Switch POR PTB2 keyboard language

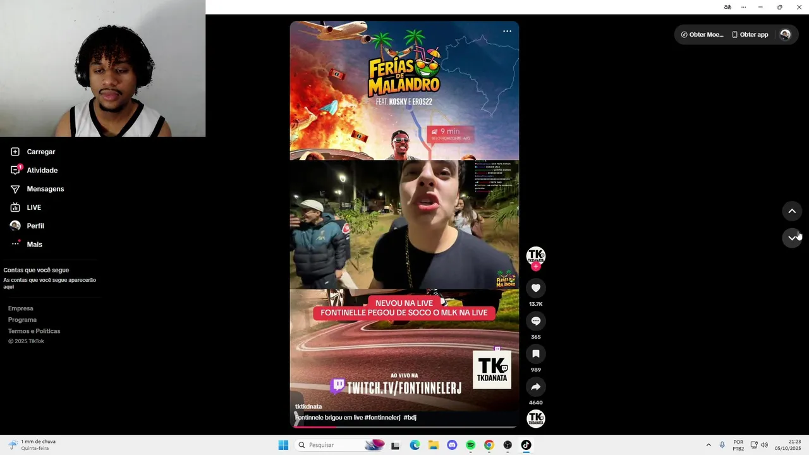[738, 445]
